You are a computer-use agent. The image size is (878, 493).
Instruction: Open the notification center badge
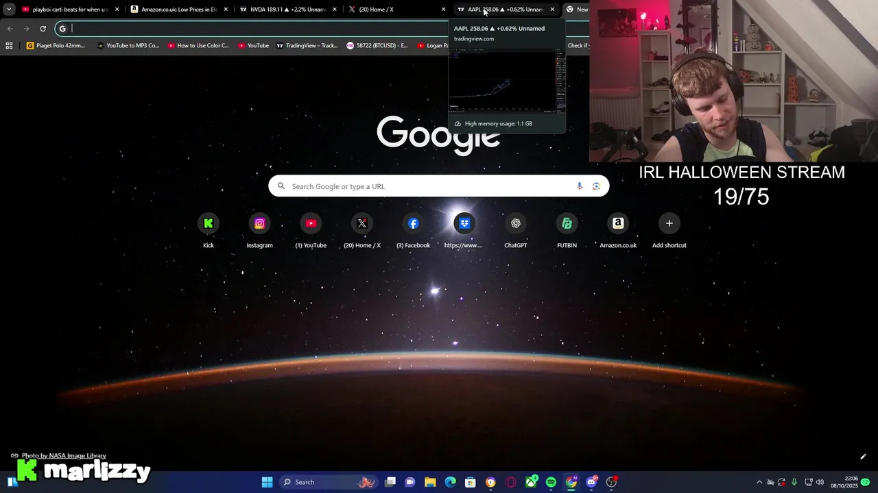(x=866, y=482)
